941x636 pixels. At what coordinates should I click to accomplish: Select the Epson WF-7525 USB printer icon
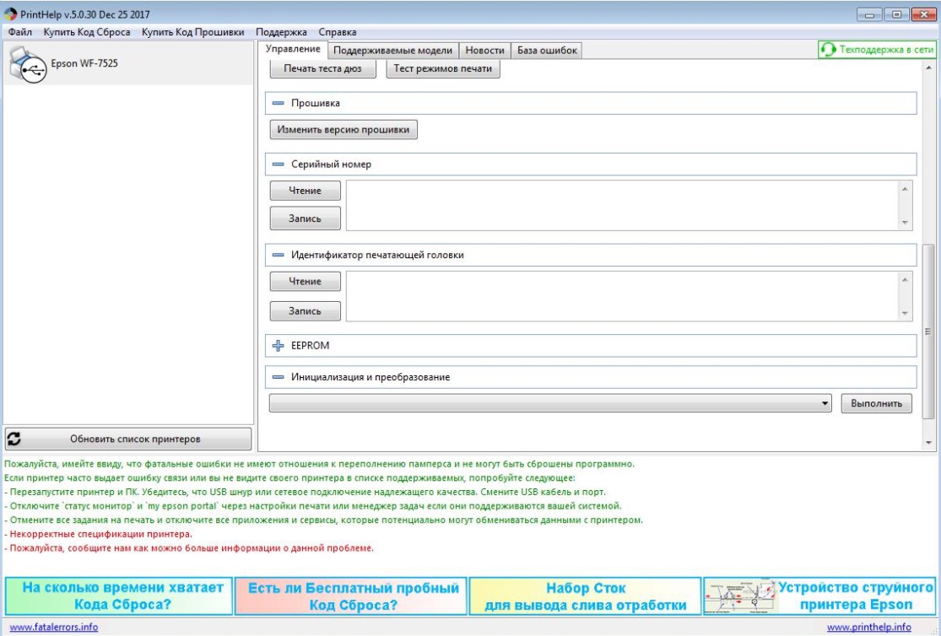(x=27, y=63)
